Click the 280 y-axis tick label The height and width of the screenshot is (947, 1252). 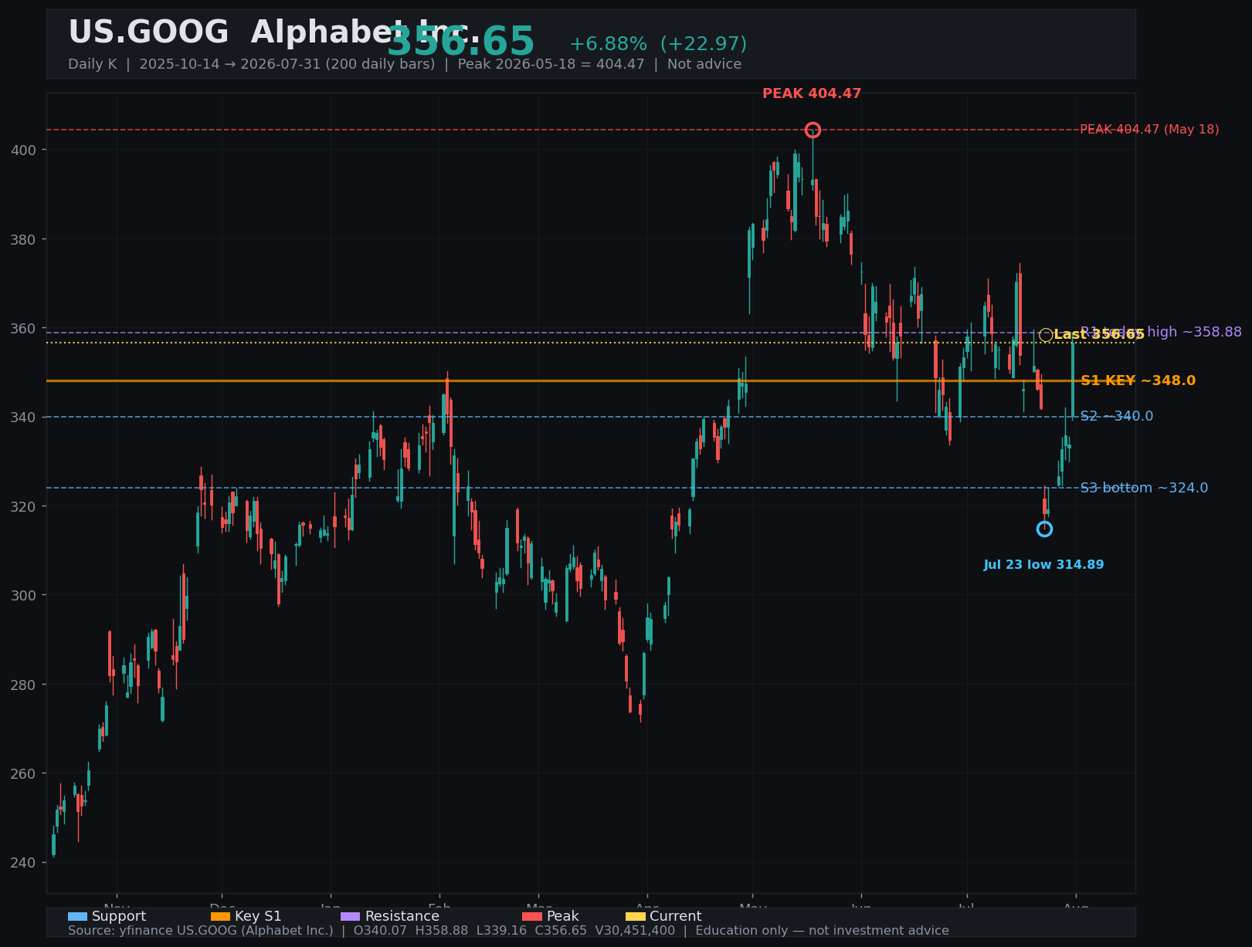(x=24, y=685)
